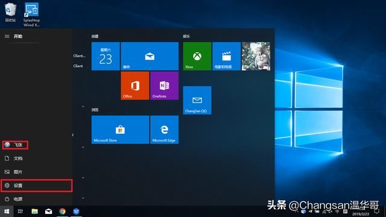
Task: Click the 中 input method indicator in the tray
Action: coord(337,212)
